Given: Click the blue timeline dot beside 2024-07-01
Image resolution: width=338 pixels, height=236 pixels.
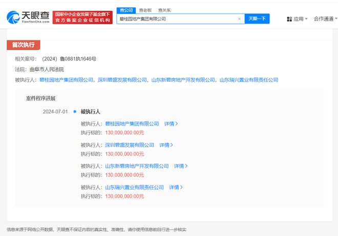Looking at the screenshot, I should click(x=75, y=111).
